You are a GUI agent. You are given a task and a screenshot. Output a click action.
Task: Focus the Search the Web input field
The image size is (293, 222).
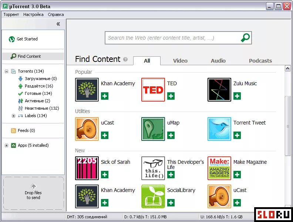tap(173, 38)
